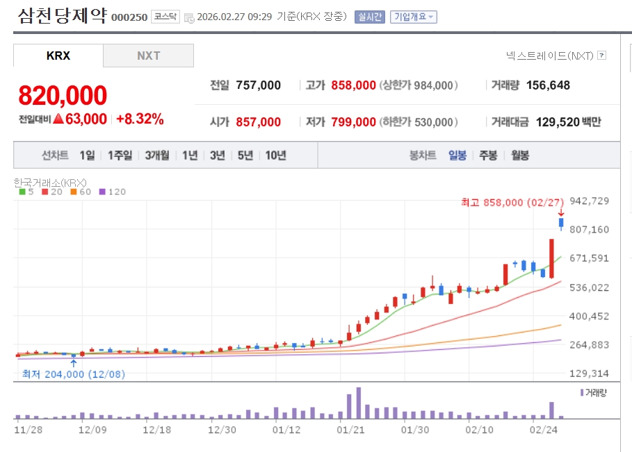The height and width of the screenshot is (452, 632).
Task: Click the purple 120-day moving average swatch
Action: click(103, 192)
